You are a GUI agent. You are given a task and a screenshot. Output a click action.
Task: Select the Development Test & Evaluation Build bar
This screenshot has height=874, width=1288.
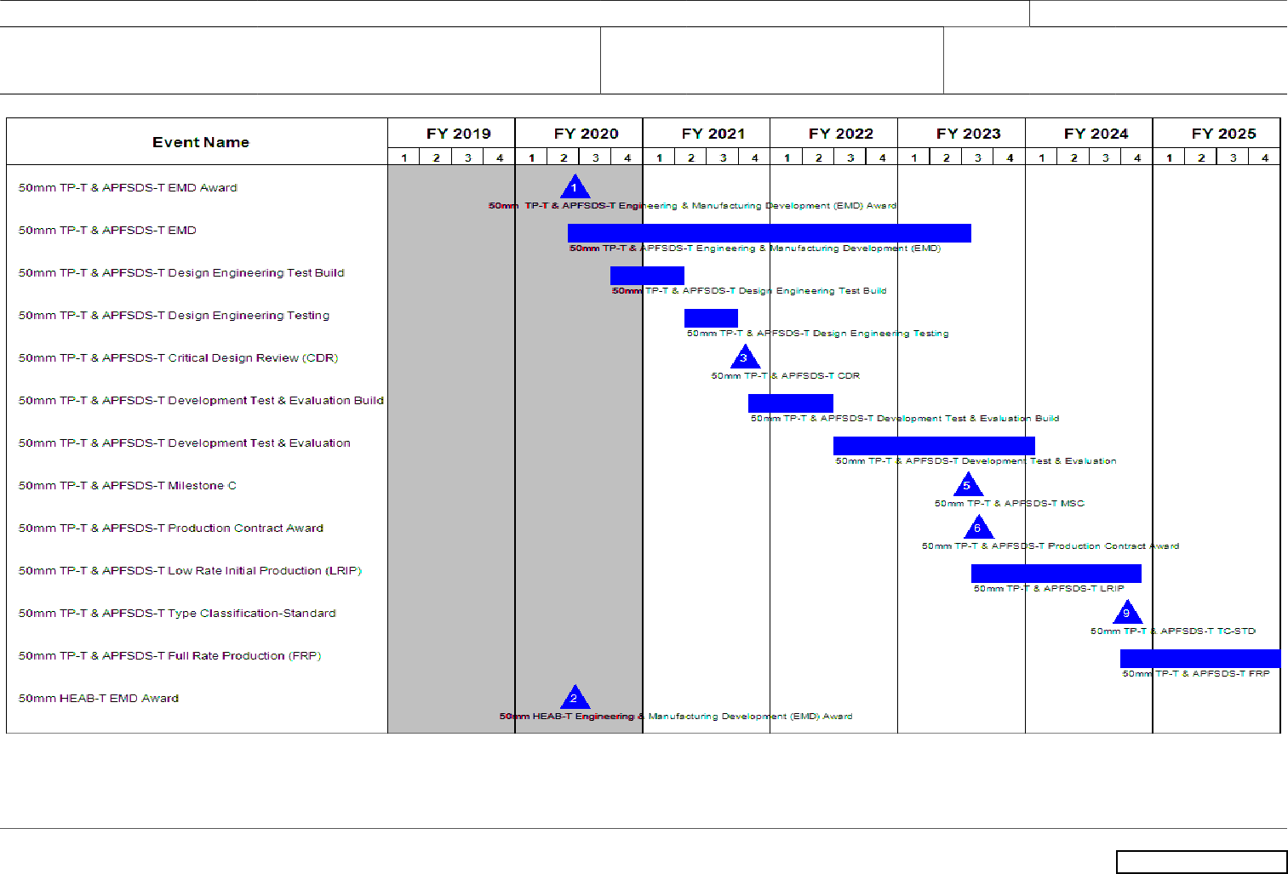tap(790, 403)
